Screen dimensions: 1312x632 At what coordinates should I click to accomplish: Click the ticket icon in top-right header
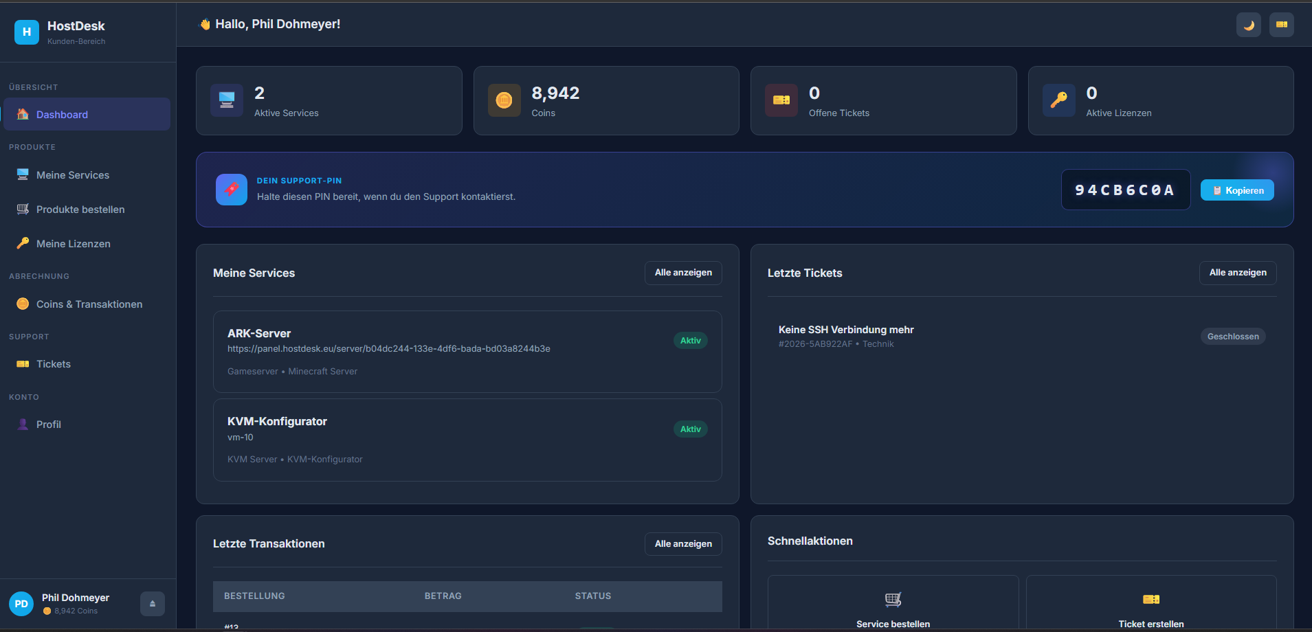[1281, 25]
